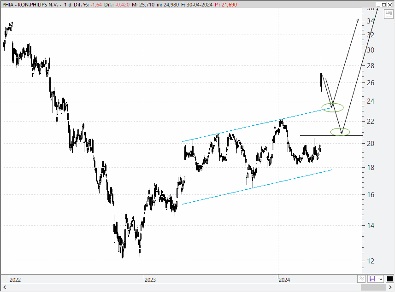Click the 30 price axis label
The image size is (395, 292).
(x=371, y=50)
